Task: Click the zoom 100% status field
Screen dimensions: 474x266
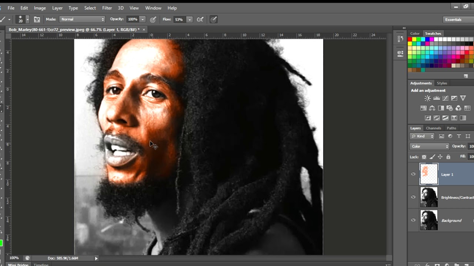Action: point(14,258)
